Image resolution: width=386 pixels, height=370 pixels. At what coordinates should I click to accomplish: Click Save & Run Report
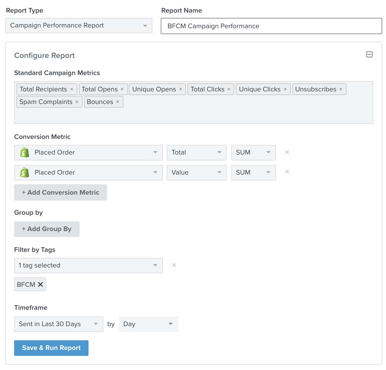pyautogui.click(x=51, y=348)
